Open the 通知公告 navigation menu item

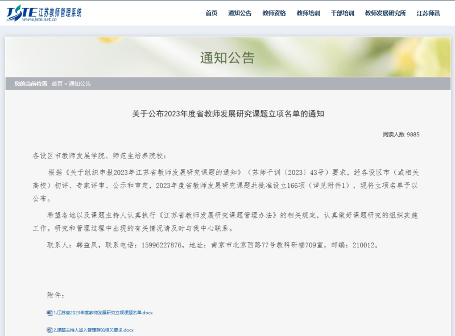point(239,13)
